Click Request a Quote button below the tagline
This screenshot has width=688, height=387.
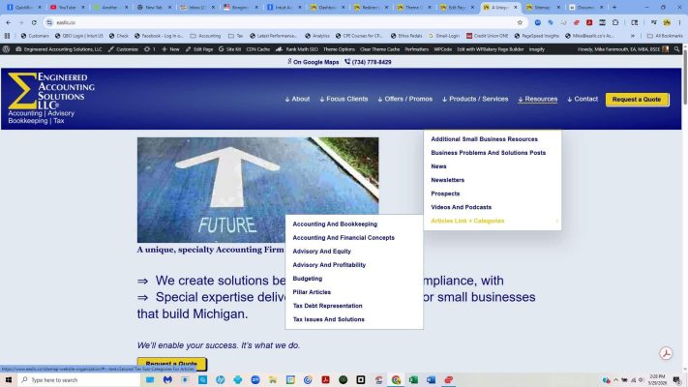(x=171, y=364)
